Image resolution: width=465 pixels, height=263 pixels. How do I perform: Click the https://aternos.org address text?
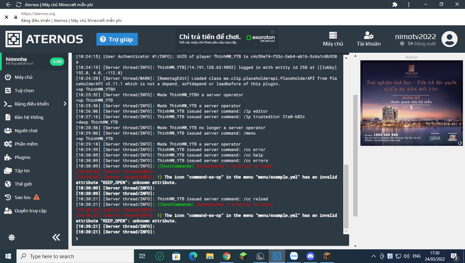pyautogui.click(x=38, y=14)
